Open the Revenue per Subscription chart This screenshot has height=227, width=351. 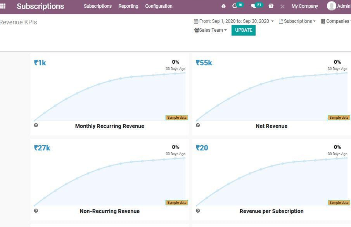[271, 182]
